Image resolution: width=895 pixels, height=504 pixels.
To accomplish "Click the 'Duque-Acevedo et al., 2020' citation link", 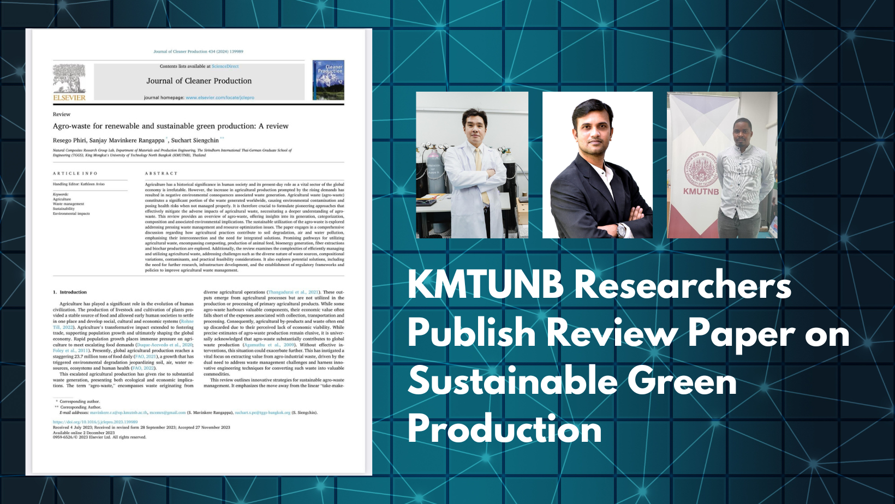I will 164,345.
